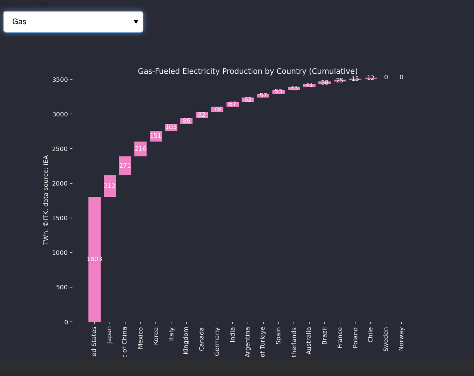The width and height of the screenshot is (474, 376).
Task: Click the dropdown arrow beside Gas
Action: point(136,22)
